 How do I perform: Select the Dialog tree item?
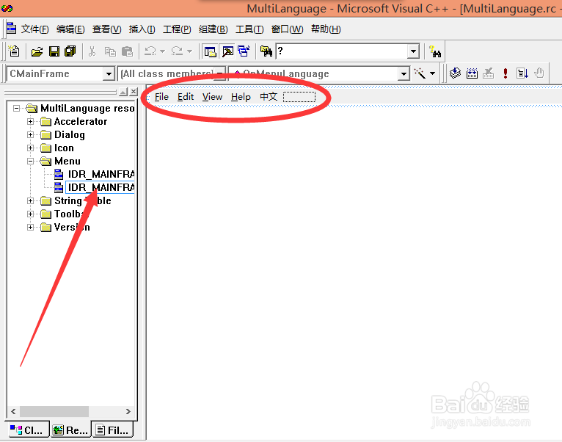click(x=70, y=134)
